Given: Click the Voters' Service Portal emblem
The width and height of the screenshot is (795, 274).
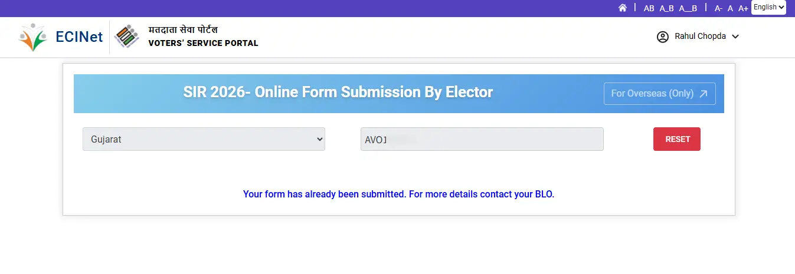Looking at the screenshot, I should coord(126,37).
